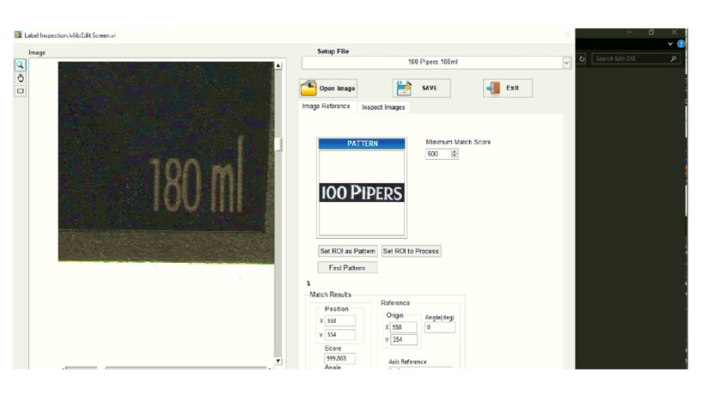This screenshot has height=402, width=702.
Task: Click the Minimum Match Score input field
Action: [x=436, y=154]
